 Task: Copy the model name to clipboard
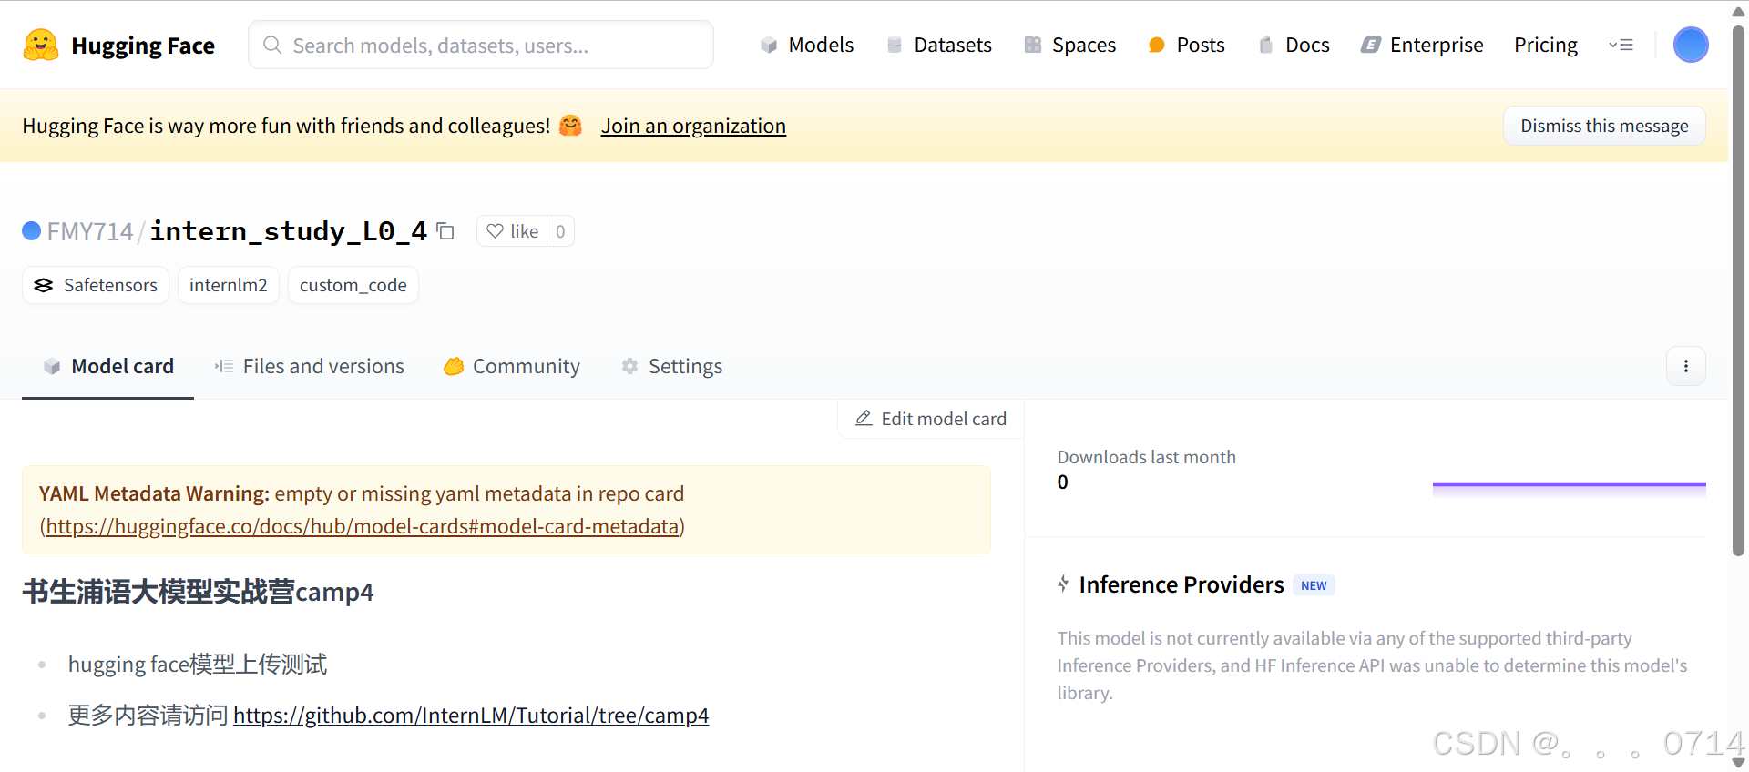(445, 231)
